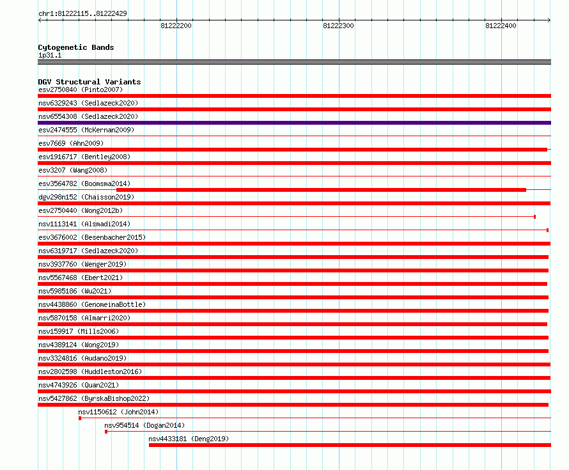Select nsv3937760 (Wenger2019) variant

pyautogui.click(x=82, y=264)
